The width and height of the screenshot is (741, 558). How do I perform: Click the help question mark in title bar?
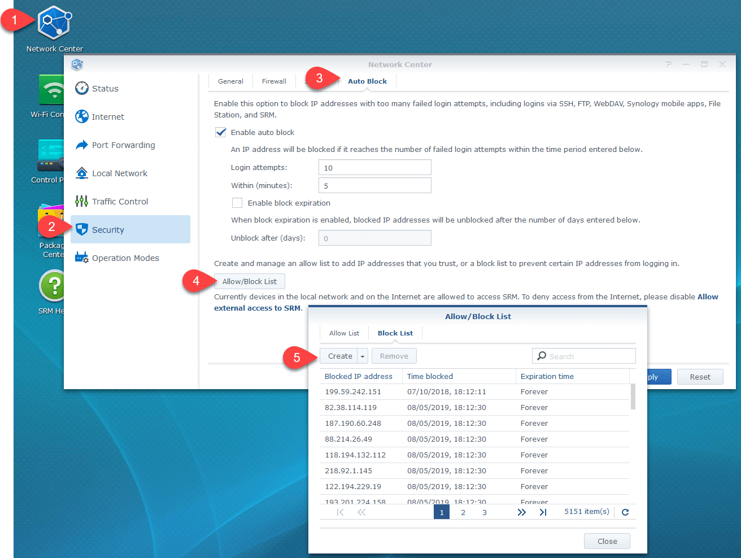(668, 64)
